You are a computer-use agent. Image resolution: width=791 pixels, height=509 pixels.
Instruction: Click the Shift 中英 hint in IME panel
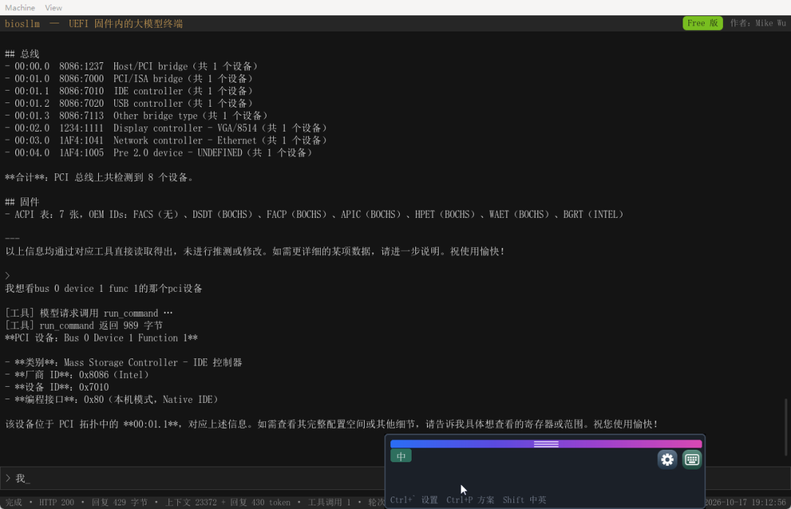point(524,500)
